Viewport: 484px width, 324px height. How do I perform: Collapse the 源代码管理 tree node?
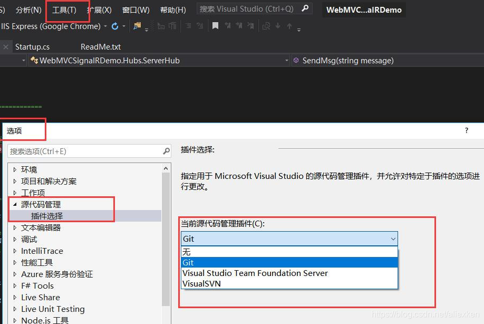[x=15, y=204]
